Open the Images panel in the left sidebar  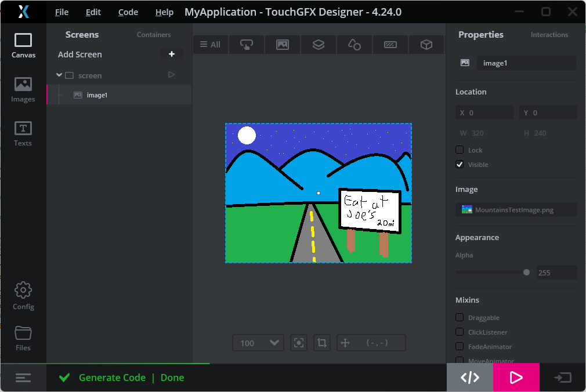(x=23, y=89)
